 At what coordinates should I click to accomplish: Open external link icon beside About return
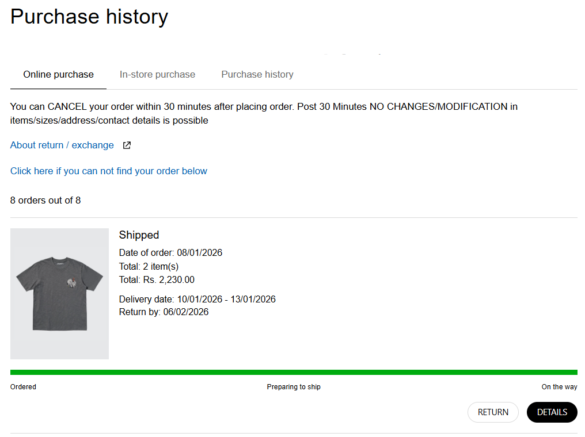click(x=127, y=145)
